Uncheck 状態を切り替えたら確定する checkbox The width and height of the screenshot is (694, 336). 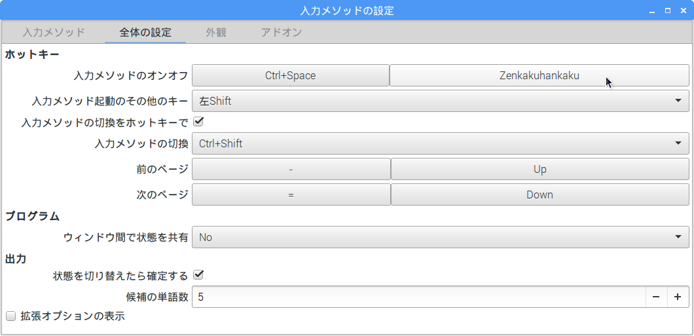[x=198, y=275]
